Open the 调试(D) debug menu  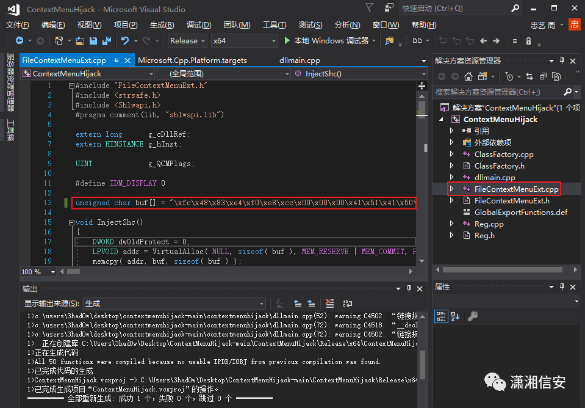199,24
